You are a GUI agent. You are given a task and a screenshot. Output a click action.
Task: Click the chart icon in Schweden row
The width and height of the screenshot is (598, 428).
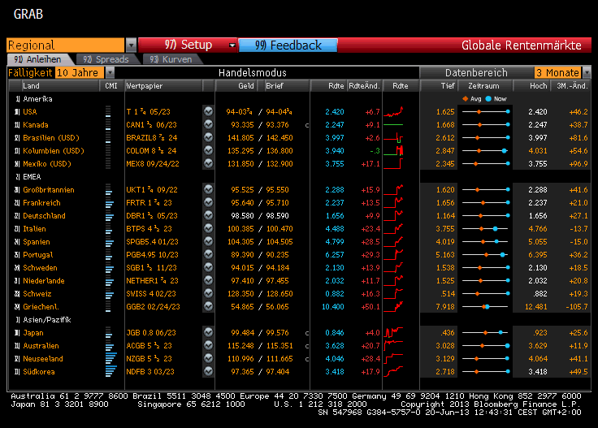coord(208,267)
